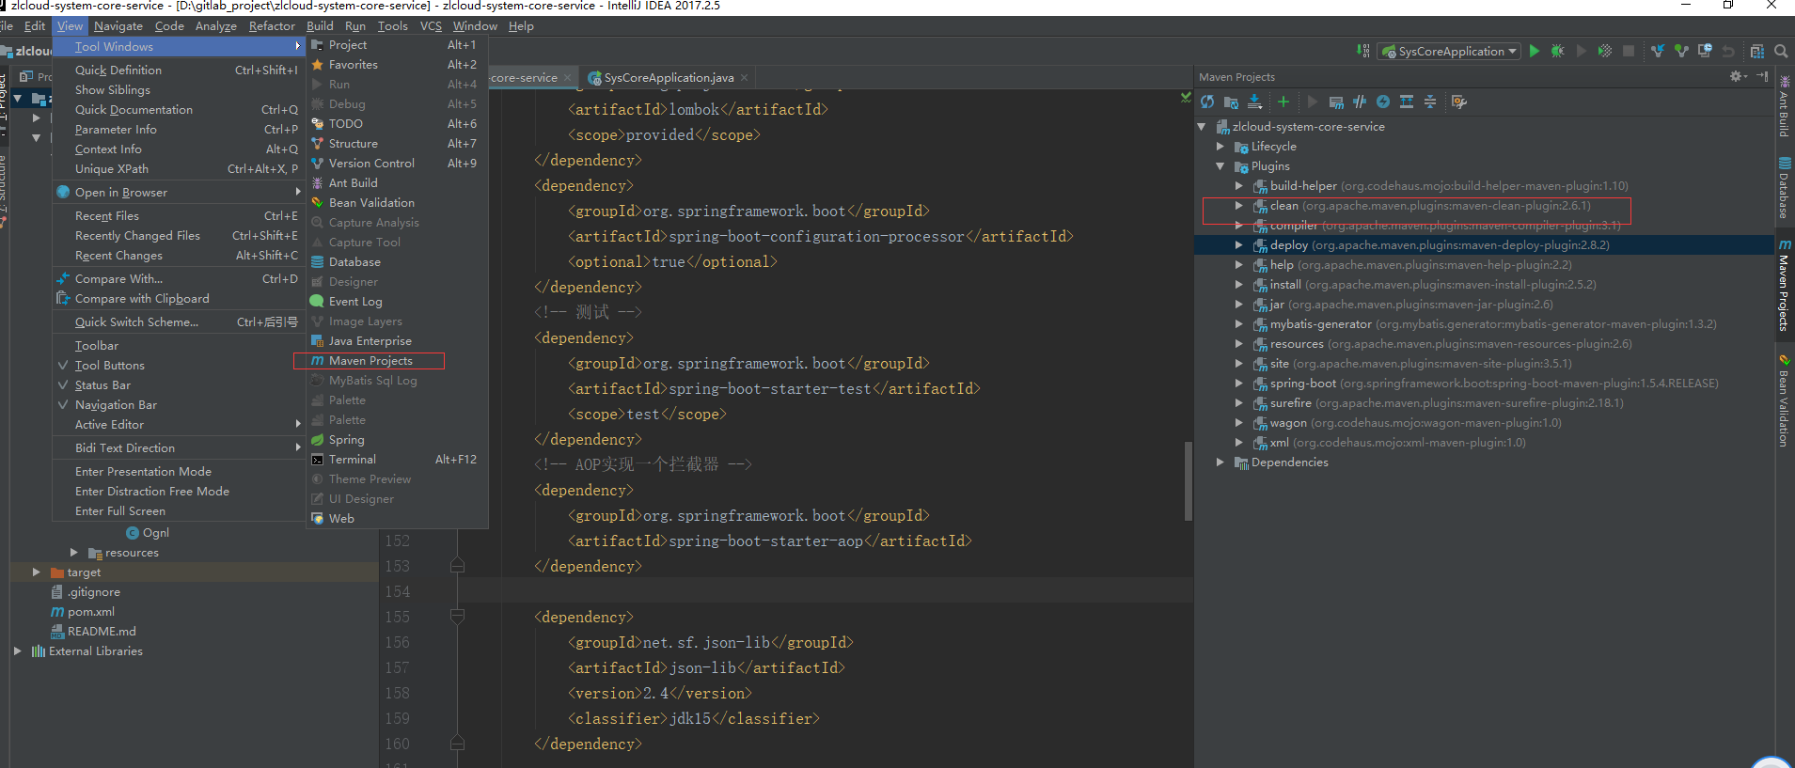
Task: Switch to SysCoreApplication.java editor tab
Action: coord(669,78)
